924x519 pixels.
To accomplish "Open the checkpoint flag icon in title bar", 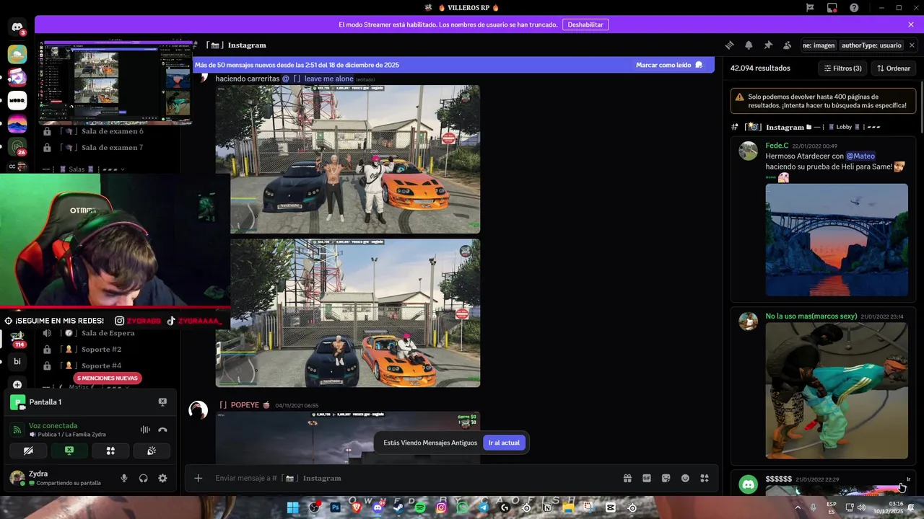I will [810, 8].
